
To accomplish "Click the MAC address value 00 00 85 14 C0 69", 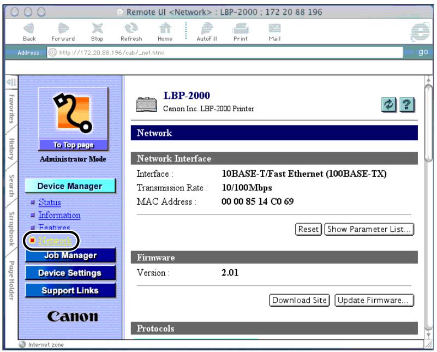I will 258,201.
